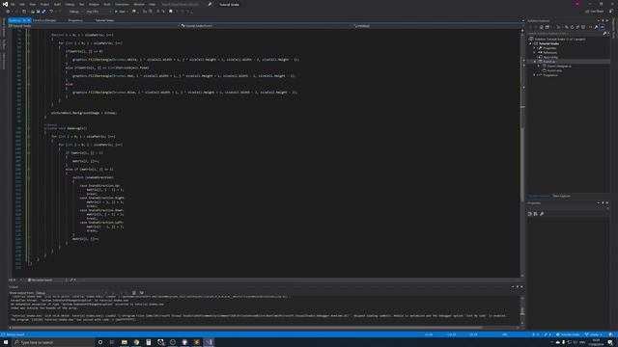Viewport: 618px width, 347px height.
Task: Click the Output panel horizontal scrollbar
Action: pos(246,328)
